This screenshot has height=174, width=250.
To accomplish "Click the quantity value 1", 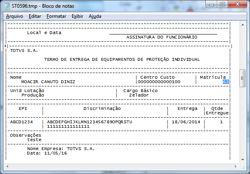I will click(221, 122).
